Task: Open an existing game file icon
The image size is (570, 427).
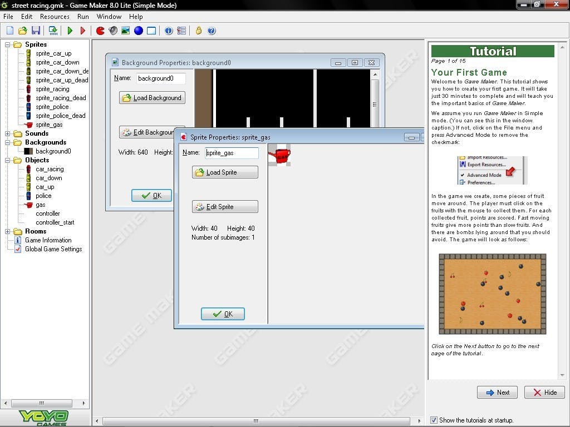Action: point(22,31)
